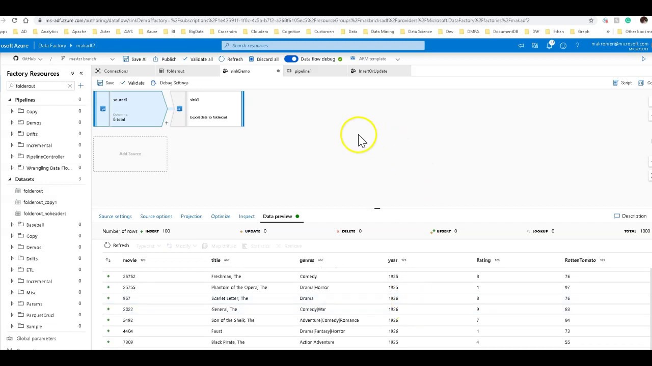Open the BigData bookmarks folder
The image size is (652, 366).
tap(193, 32)
